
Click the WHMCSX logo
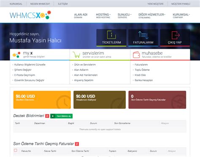tap(30, 15)
